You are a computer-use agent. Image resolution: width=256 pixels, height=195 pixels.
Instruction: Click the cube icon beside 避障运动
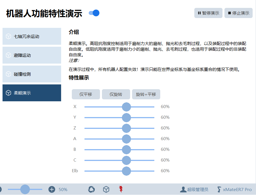pyautogui.click(x=8, y=55)
